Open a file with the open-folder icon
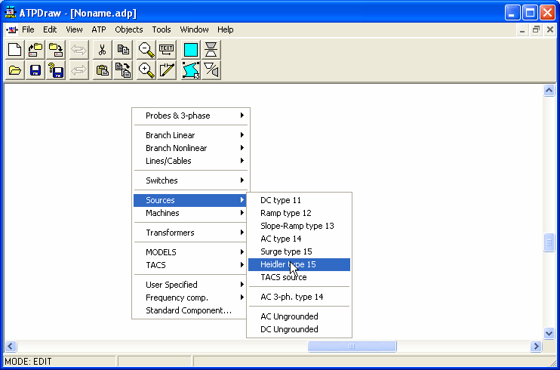The height and width of the screenshot is (370, 560). pyautogui.click(x=15, y=70)
